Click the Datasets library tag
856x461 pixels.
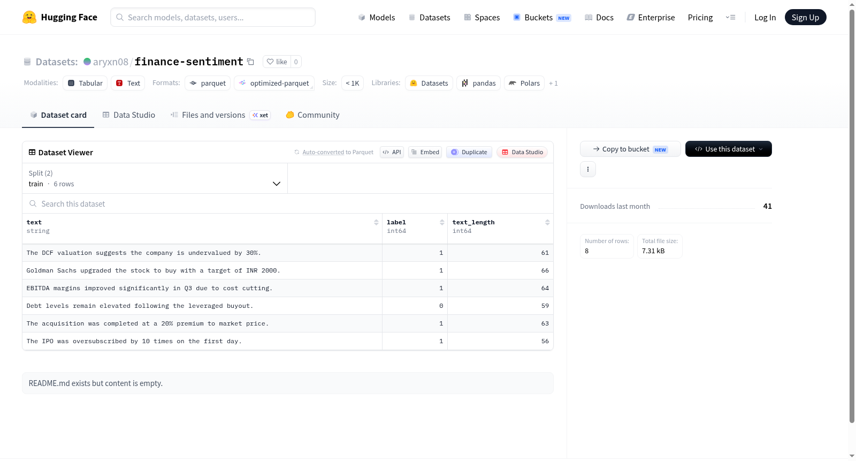(429, 83)
